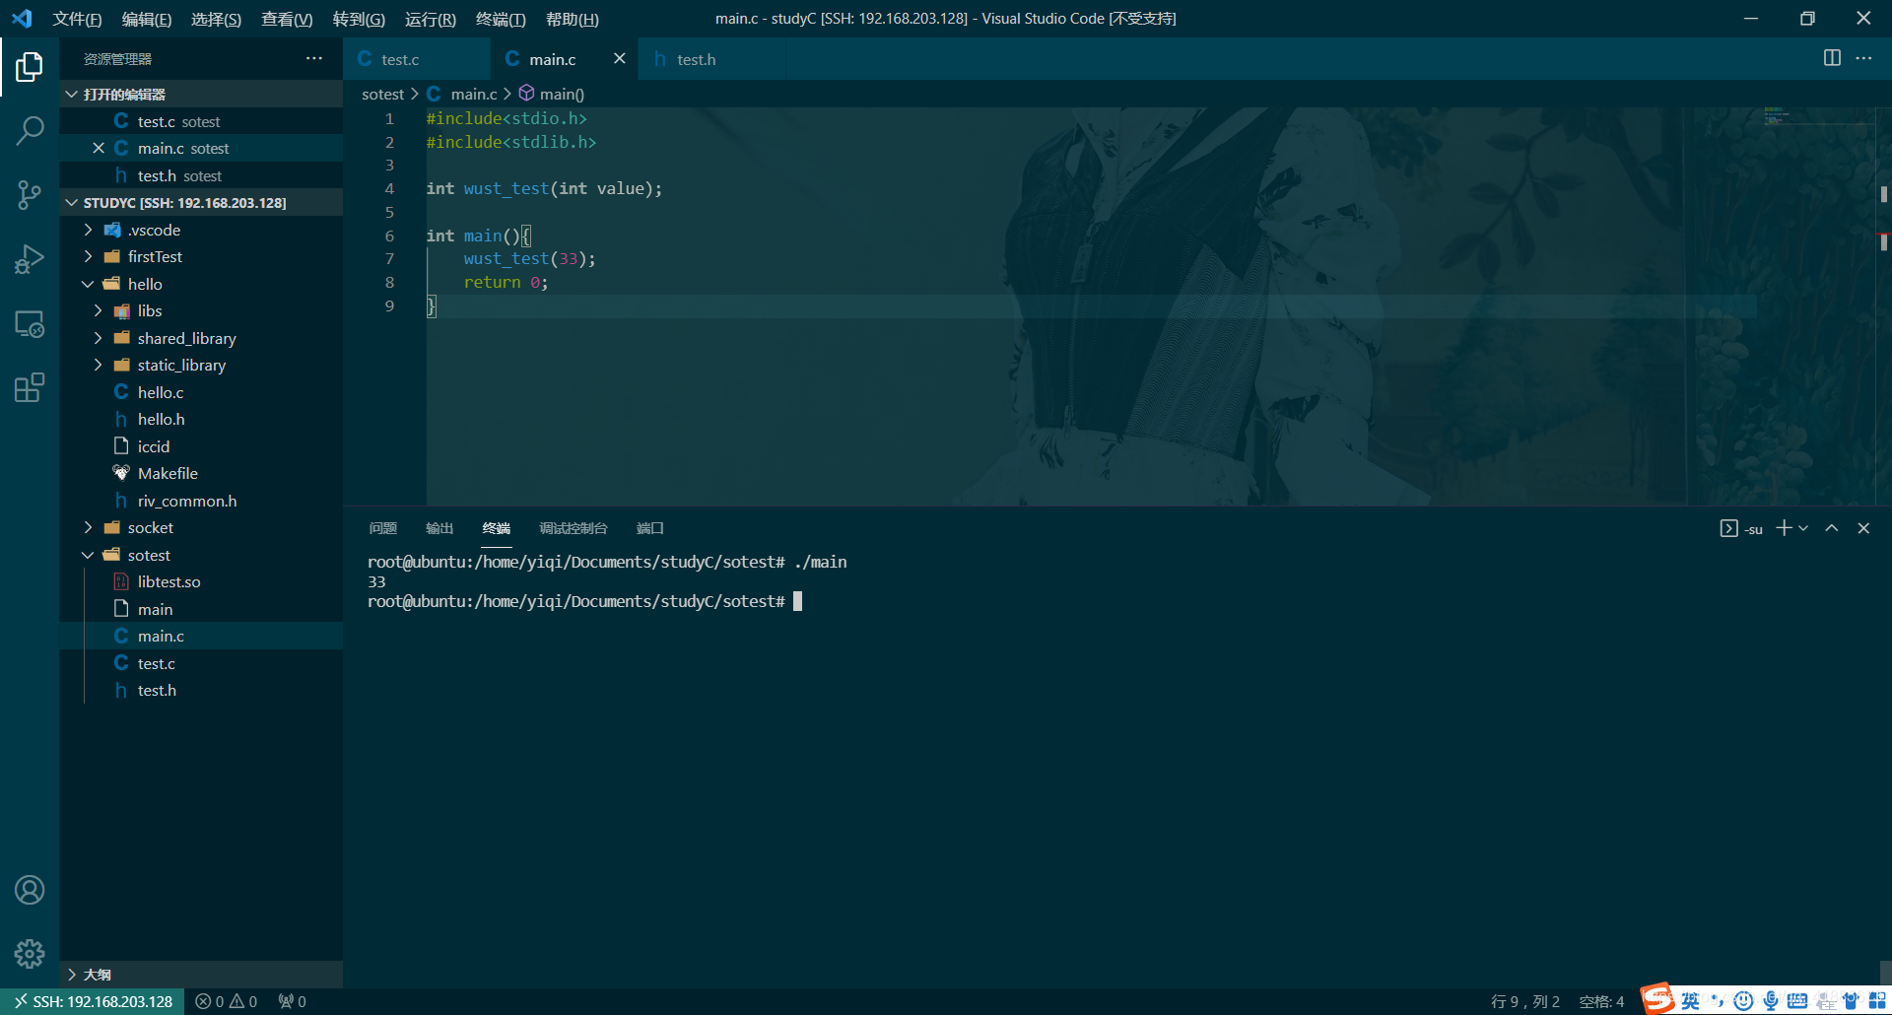The height and width of the screenshot is (1015, 1892).
Task: Click sotest folder in breadcrumb
Action: 382,94
